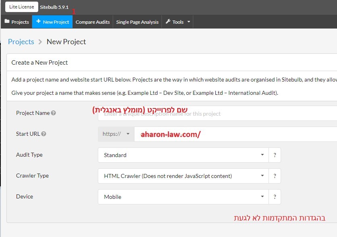337x237 pixels.
Task: Open the Projects folder menu item
Action: click(17, 22)
